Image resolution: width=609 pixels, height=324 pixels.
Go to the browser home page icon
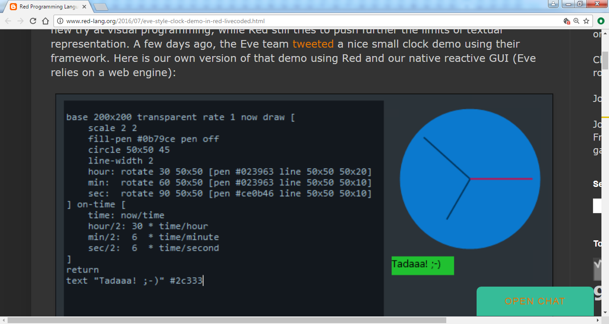tap(45, 21)
